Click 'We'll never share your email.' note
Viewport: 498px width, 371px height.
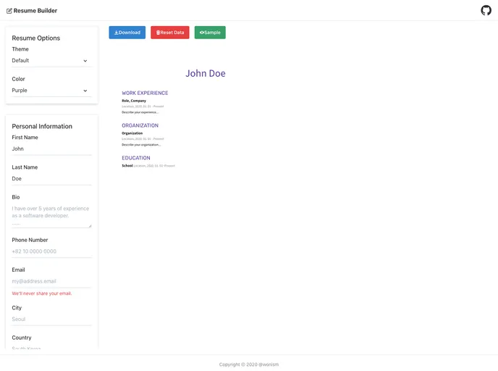click(x=41, y=293)
